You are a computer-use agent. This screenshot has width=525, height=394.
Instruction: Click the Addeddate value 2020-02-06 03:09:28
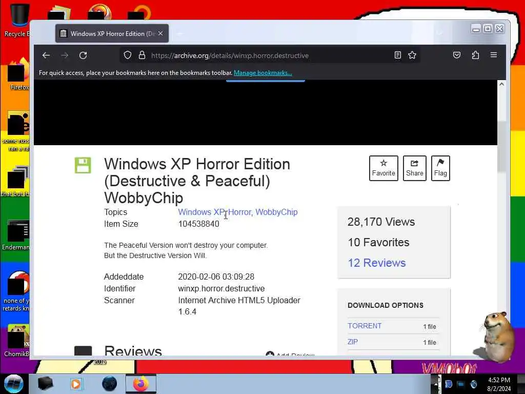click(216, 277)
